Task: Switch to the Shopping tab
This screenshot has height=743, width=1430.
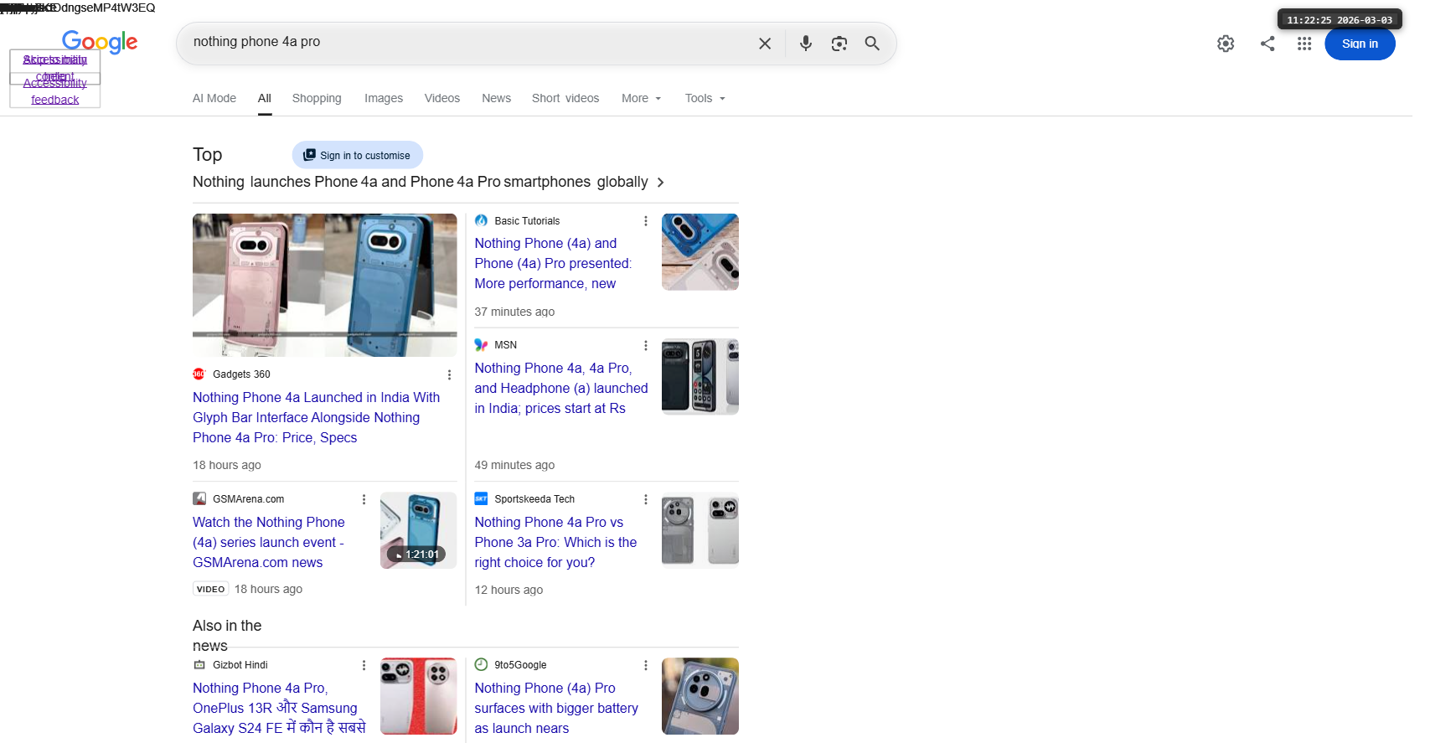Action: [x=317, y=99]
